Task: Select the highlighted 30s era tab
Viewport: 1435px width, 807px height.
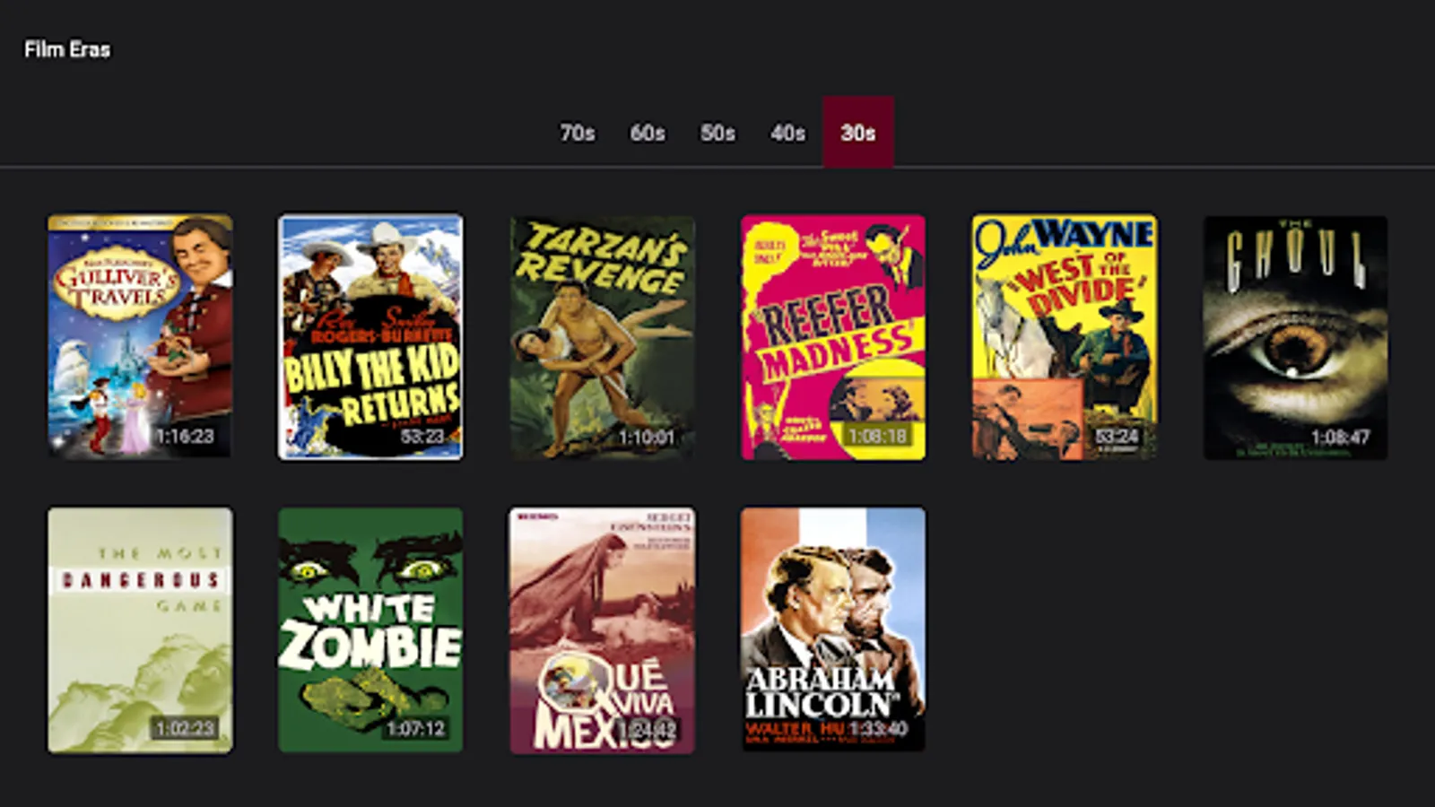Action: pos(858,133)
